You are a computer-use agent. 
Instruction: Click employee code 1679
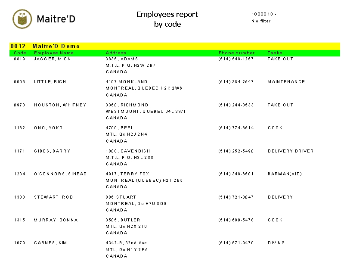point(19,243)
